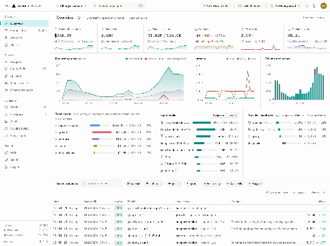Open the Previous period comparison dropdown
The width and height of the screenshot is (330, 246).
click(x=285, y=5)
